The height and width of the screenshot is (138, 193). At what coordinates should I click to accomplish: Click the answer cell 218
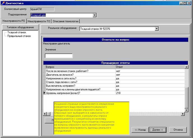click(150, 93)
